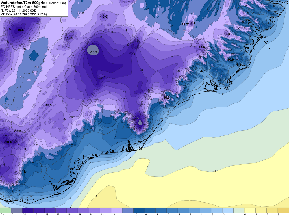Select the legend swatch between -6 and -5

(184, 210)
